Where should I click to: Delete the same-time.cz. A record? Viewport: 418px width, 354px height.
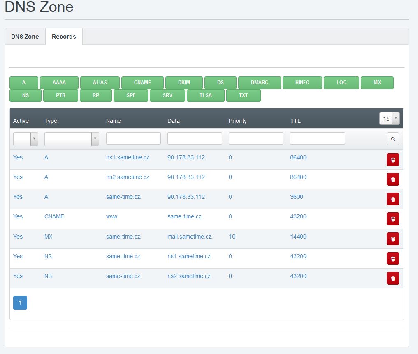tap(392, 199)
